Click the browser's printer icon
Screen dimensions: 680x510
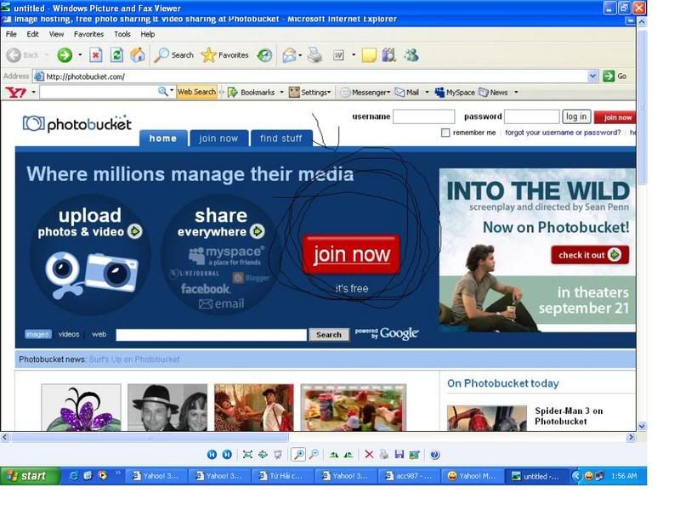tap(314, 55)
